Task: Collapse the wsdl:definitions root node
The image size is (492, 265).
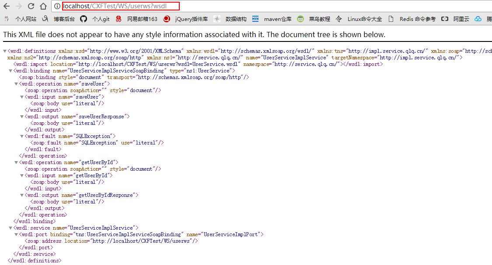Action: tap(5, 51)
